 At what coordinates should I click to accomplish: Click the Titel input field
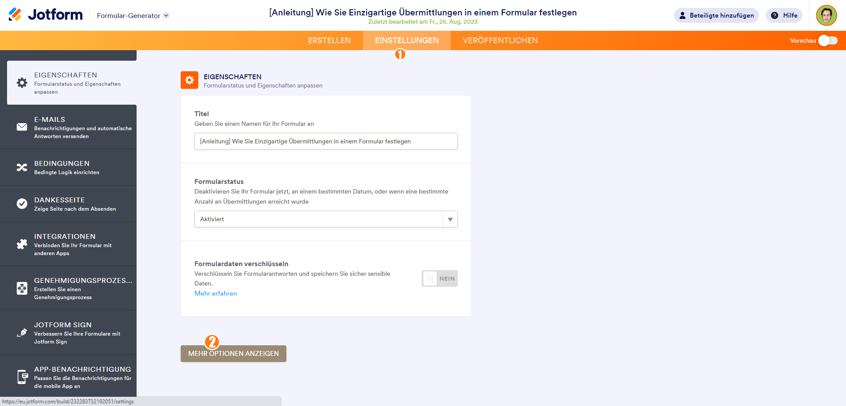(326, 141)
